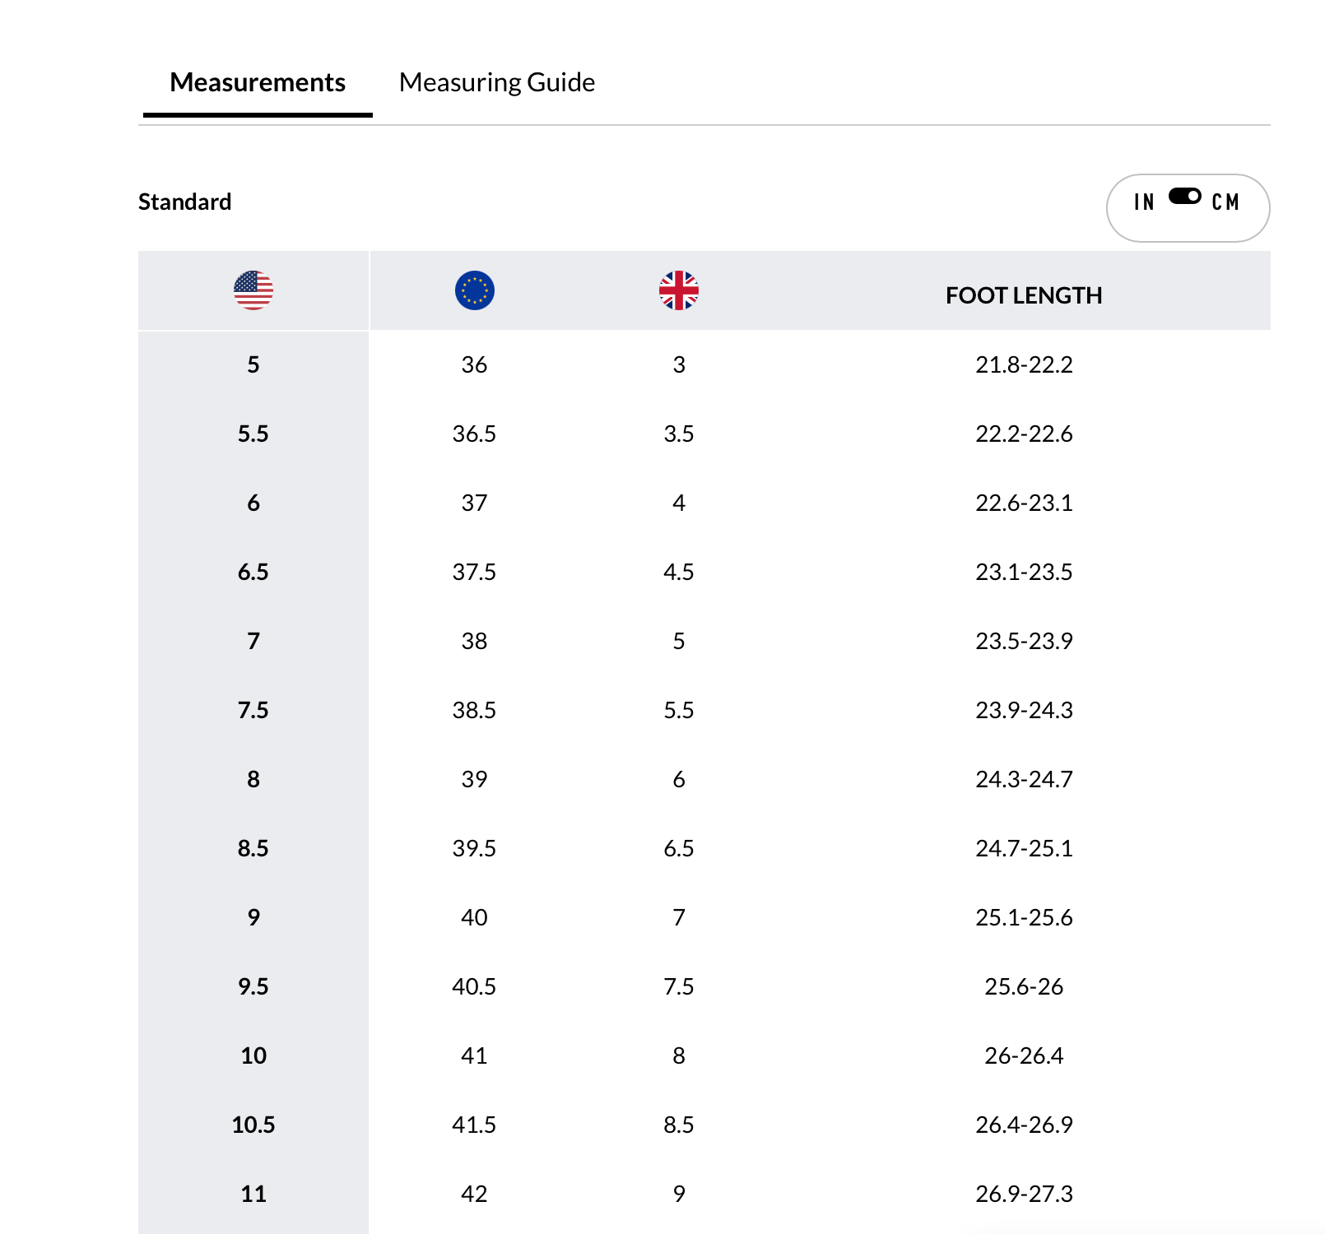The width and height of the screenshot is (1325, 1234).
Task: Click UK size 9 cell
Action: [x=679, y=1194]
